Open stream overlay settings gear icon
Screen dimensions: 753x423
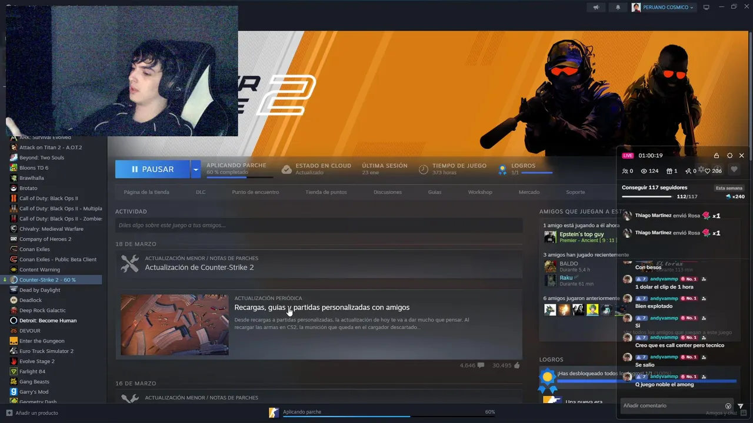729,156
